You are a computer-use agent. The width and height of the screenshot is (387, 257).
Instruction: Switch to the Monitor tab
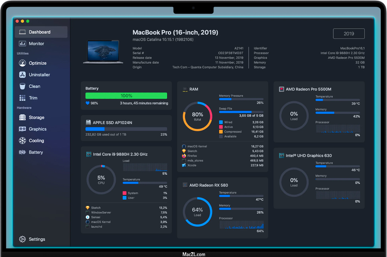point(36,44)
